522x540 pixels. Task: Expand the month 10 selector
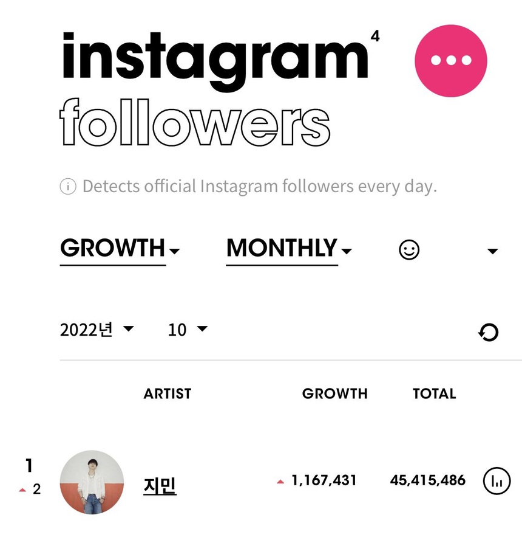(188, 330)
